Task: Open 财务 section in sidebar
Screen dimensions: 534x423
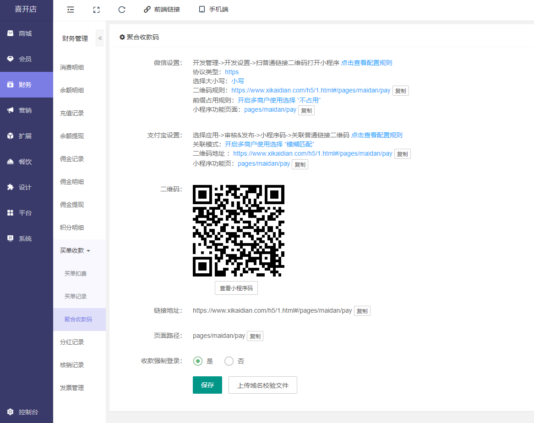Action: click(x=27, y=84)
